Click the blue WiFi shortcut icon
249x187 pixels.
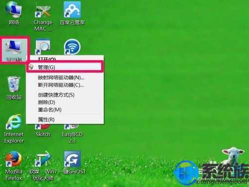[72, 47]
